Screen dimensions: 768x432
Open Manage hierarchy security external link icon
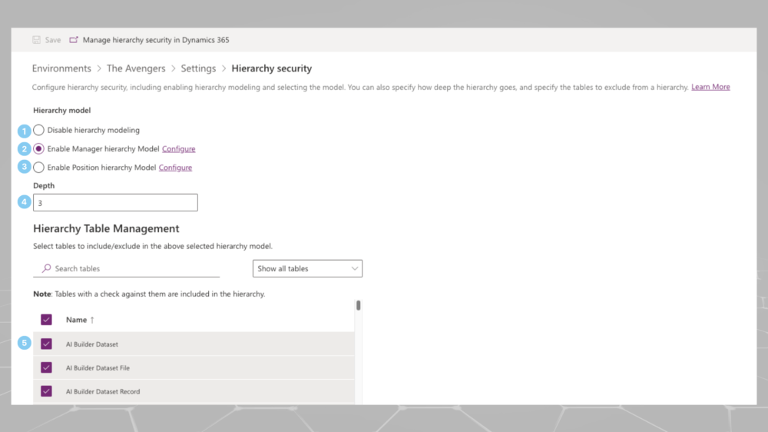pyautogui.click(x=74, y=40)
